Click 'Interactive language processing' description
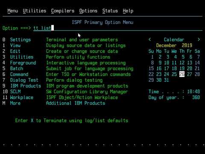This screenshot has height=154, width=205. click(86, 63)
